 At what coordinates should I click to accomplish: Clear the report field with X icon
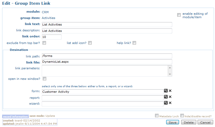(170, 97)
